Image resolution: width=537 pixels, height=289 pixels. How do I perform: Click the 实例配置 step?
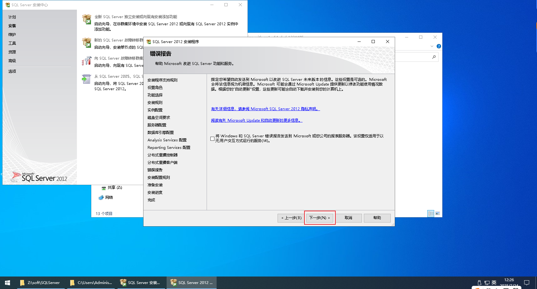click(x=155, y=110)
